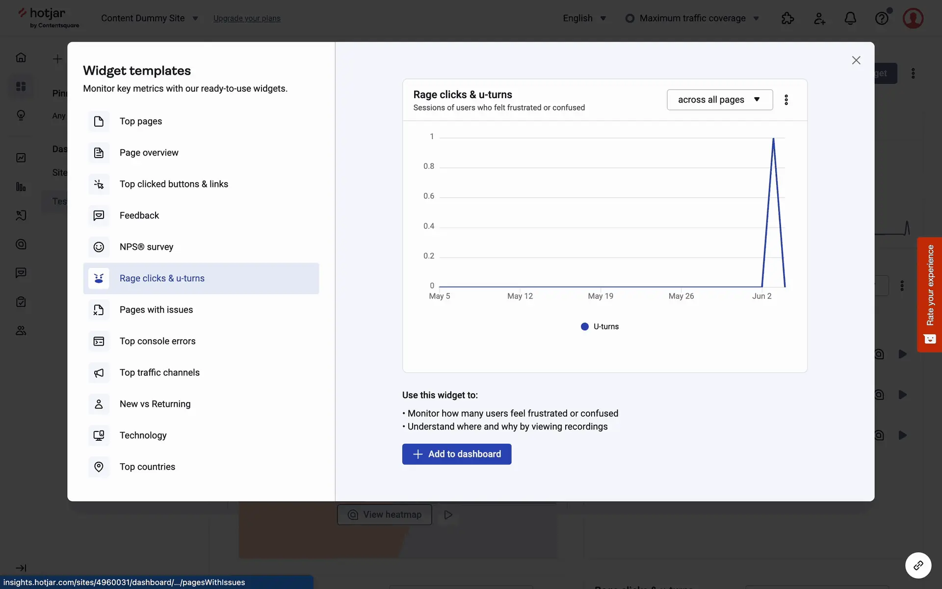
Task: Open the highlights lightbulb sidebar icon
Action: (21, 115)
